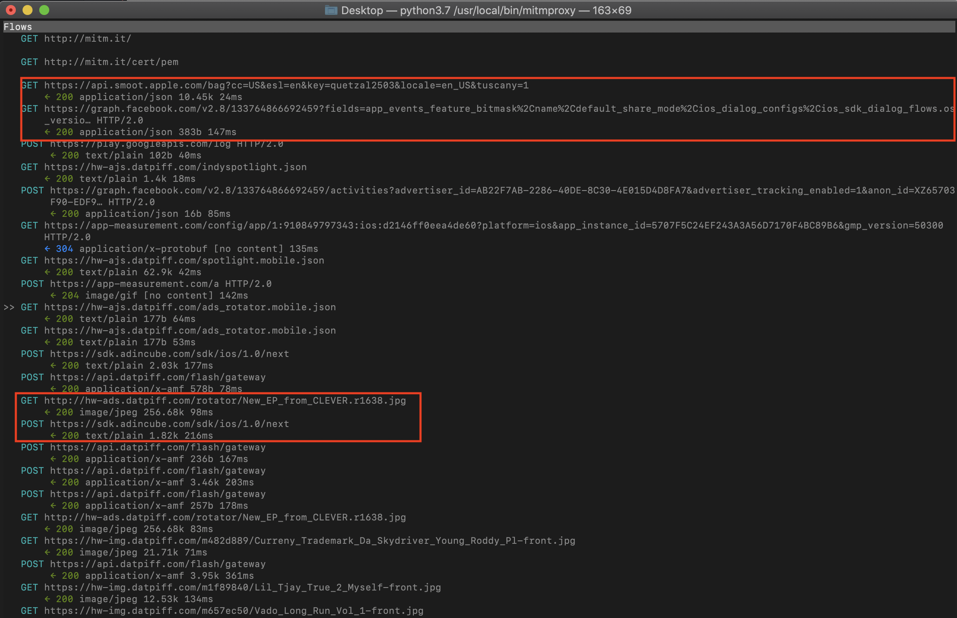This screenshot has height=618, width=957.
Task: Select the indyspotlight.json GET flow
Action: pyautogui.click(x=164, y=167)
